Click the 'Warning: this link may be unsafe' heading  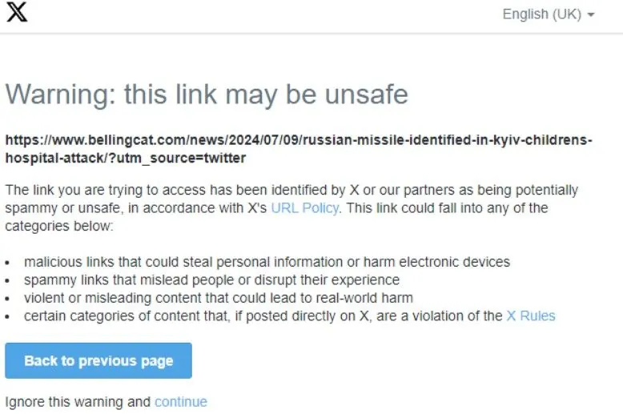pyautogui.click(x=207, y=94)
